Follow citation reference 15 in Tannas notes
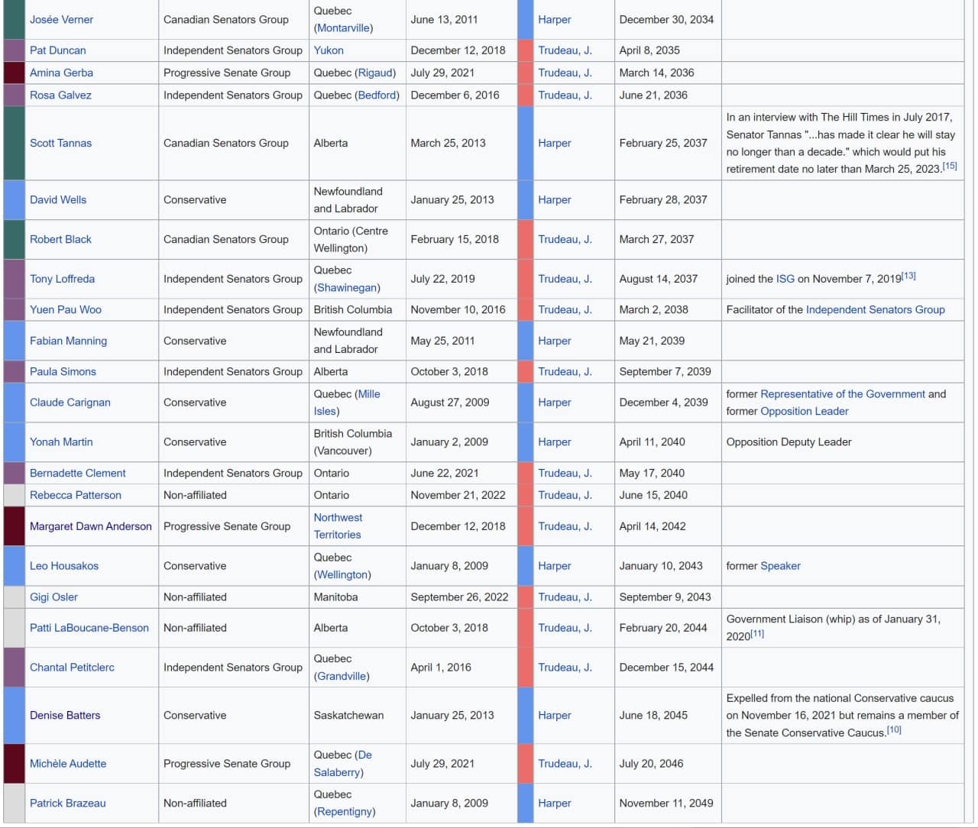This screenshot has height=828, width=978. coord(949,166)
